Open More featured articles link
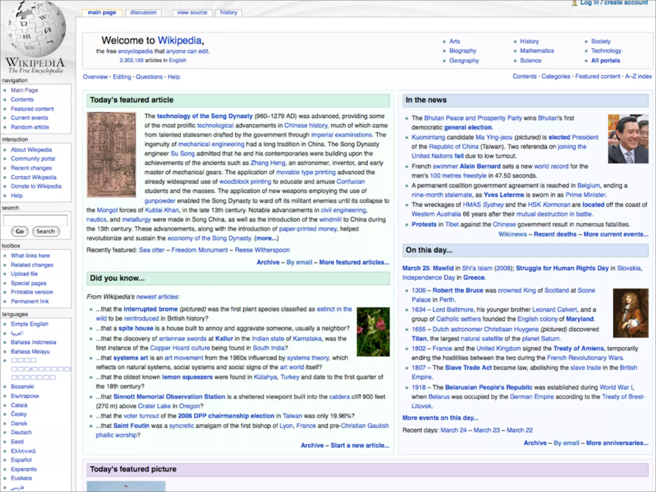The image size is (656, 492). tap(354, 262)
